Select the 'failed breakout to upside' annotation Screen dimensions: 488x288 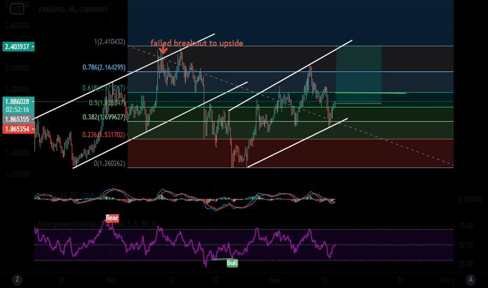pos(197,43)
